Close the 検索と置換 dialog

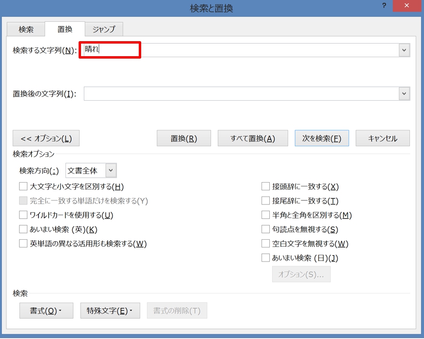click(407, 6)
